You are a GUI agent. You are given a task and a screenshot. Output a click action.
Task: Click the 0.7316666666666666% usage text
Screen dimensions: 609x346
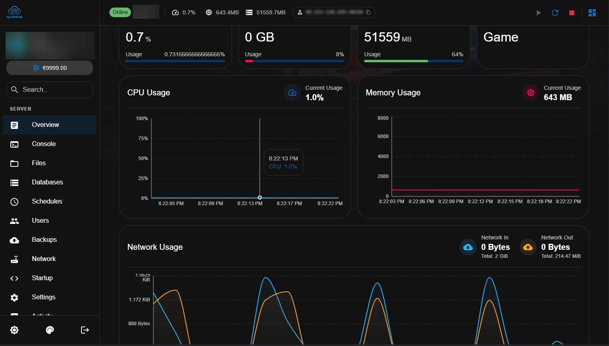(194, 54)
